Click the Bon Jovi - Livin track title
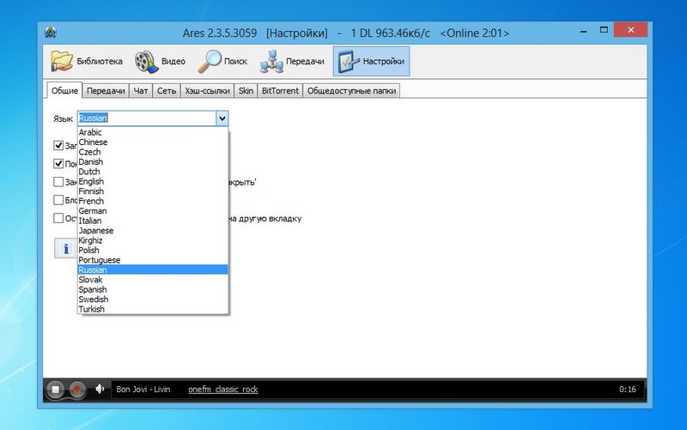The height and width of the screenshot is (430, 687). point(143,390)
